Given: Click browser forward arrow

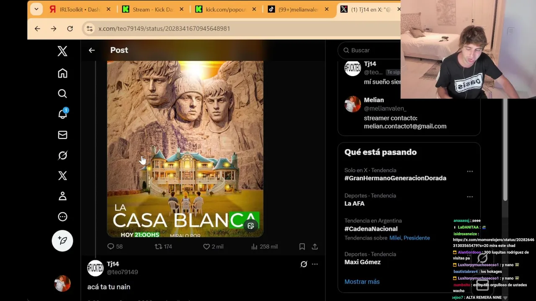Looking at the screenshot, I should (x=53, y=28).
